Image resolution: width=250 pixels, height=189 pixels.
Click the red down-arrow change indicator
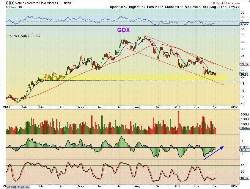pyautogui.click(x=238, y=7)
